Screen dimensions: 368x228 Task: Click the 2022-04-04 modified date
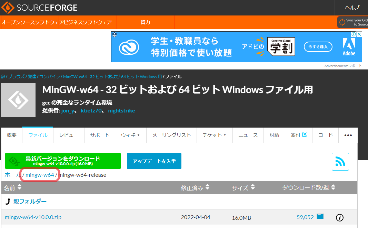(196, 217)
